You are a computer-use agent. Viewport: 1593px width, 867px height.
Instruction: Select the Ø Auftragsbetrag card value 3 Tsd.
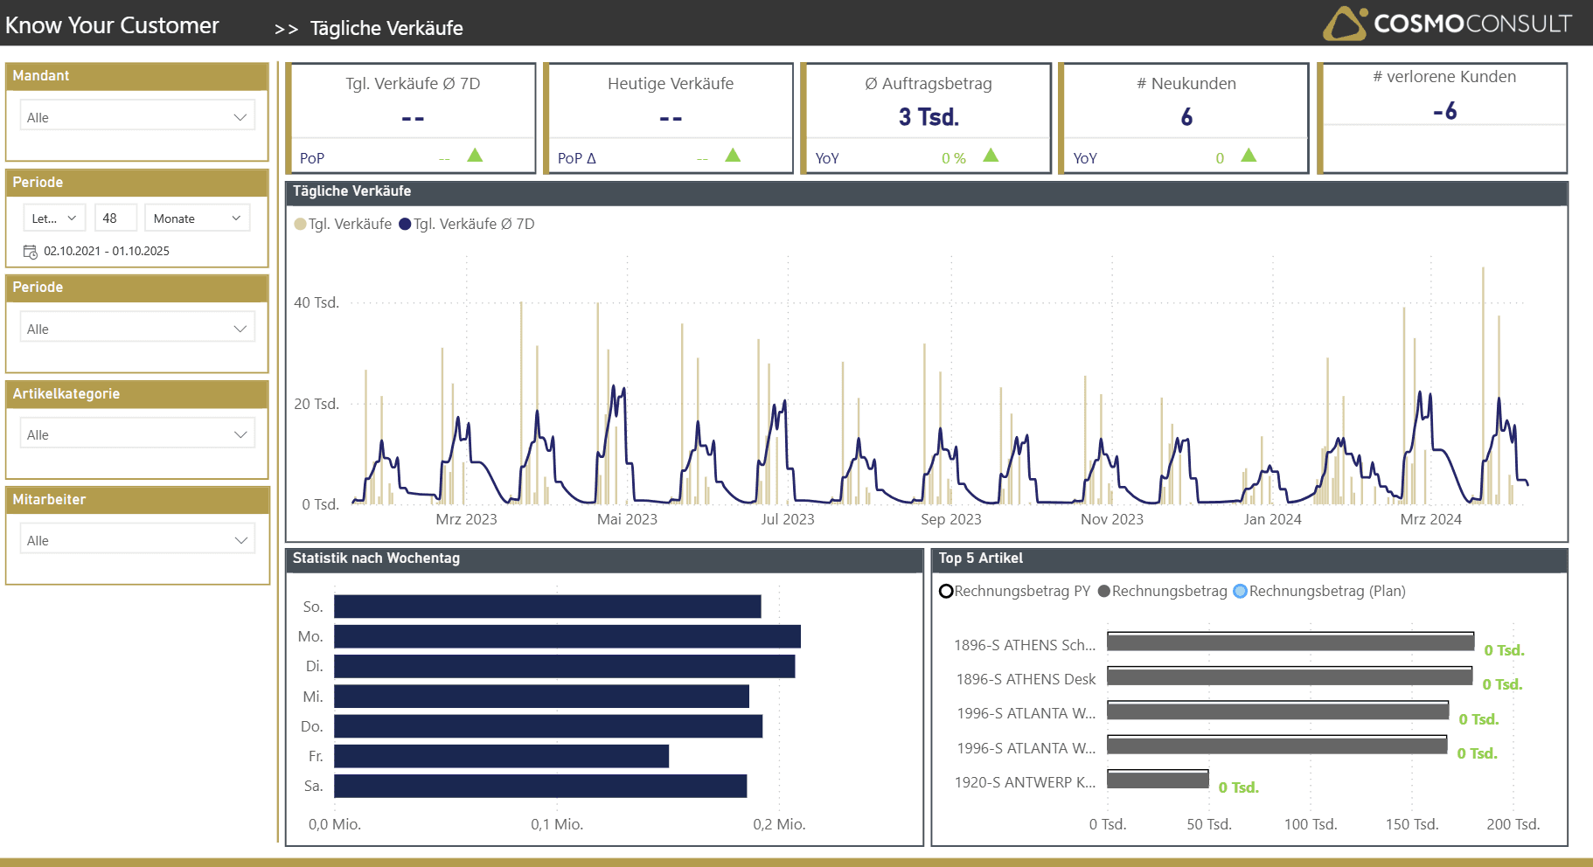[929, 117]
